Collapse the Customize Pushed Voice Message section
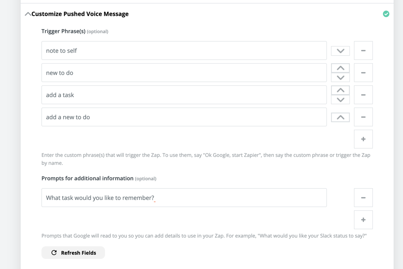The width and height of the screenshot is (403, 269). coord(28,14)
